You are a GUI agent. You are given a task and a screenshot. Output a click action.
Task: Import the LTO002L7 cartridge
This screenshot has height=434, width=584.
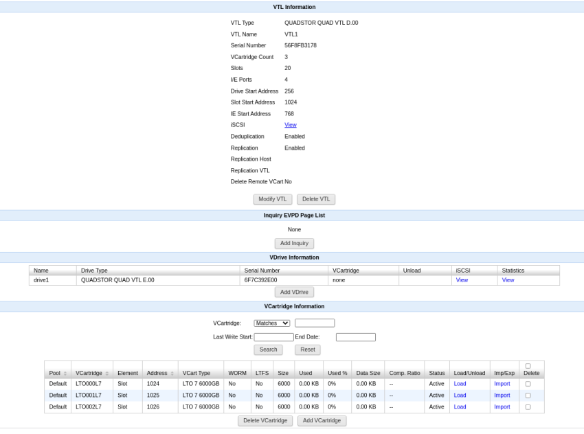click(x=502, y=407)
